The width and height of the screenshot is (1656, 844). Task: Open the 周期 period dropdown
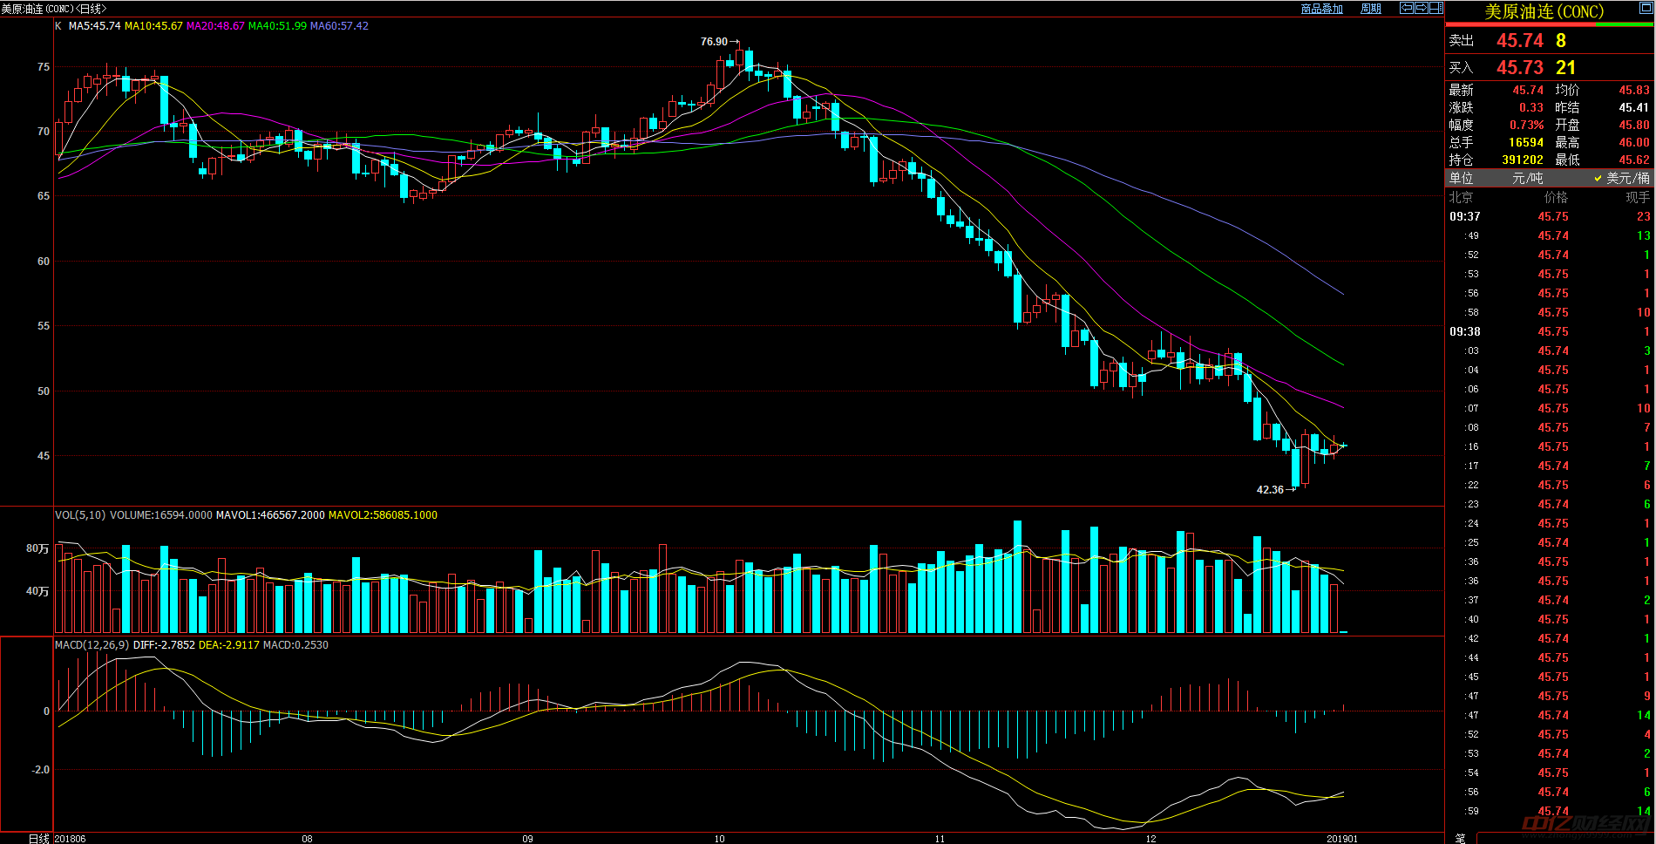coord(1371,9)
